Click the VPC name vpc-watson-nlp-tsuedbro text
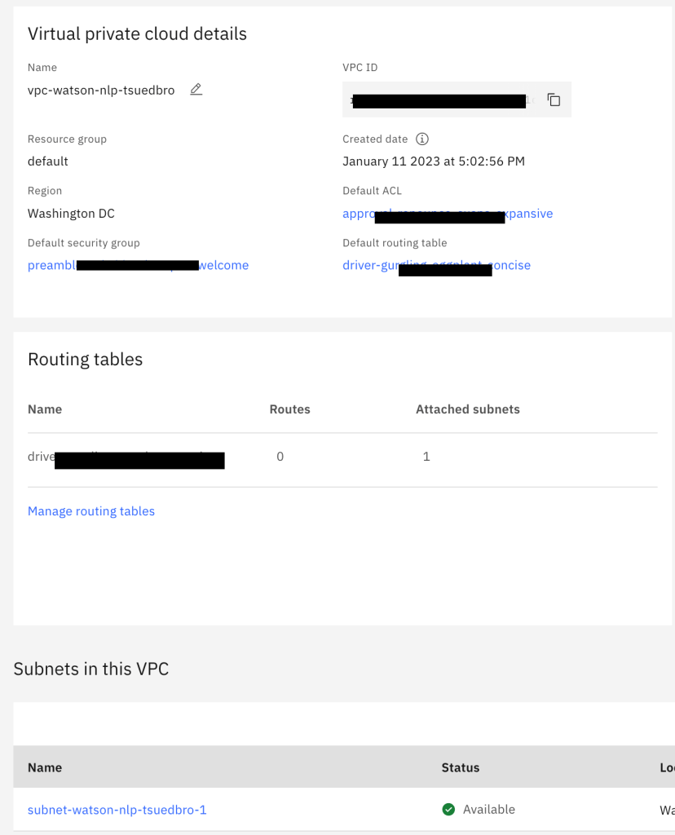 point(101,91)
